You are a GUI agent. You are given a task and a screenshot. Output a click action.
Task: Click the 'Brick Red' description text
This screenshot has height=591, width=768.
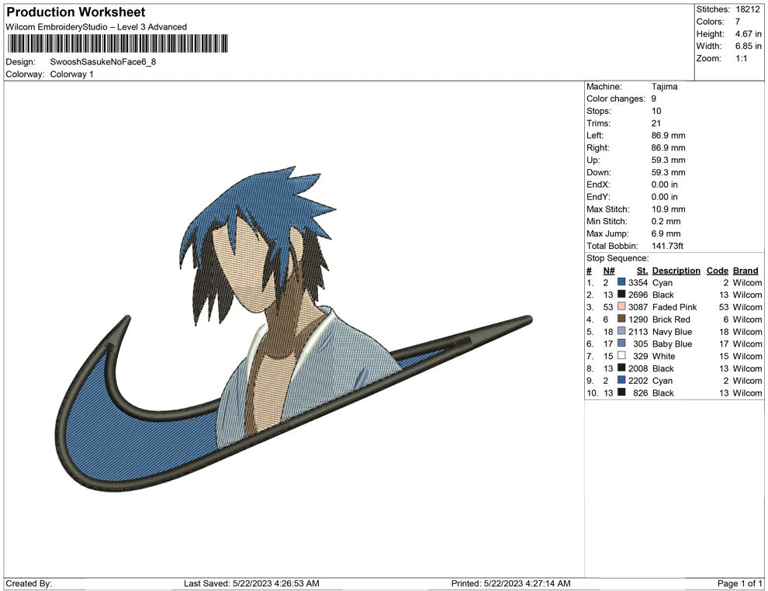[x=671, y=320]
